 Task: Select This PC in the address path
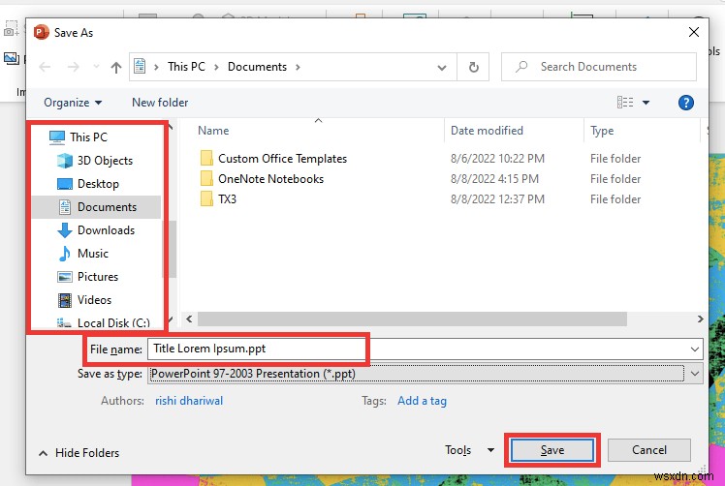[x=186, y=67]
